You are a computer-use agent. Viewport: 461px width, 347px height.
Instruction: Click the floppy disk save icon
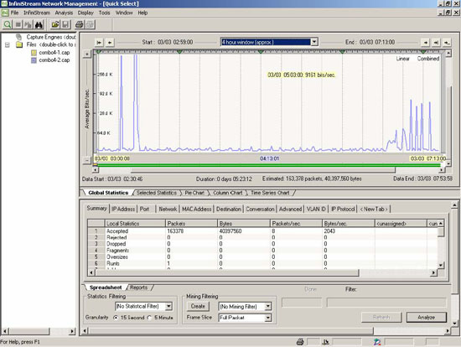point(65,24)
